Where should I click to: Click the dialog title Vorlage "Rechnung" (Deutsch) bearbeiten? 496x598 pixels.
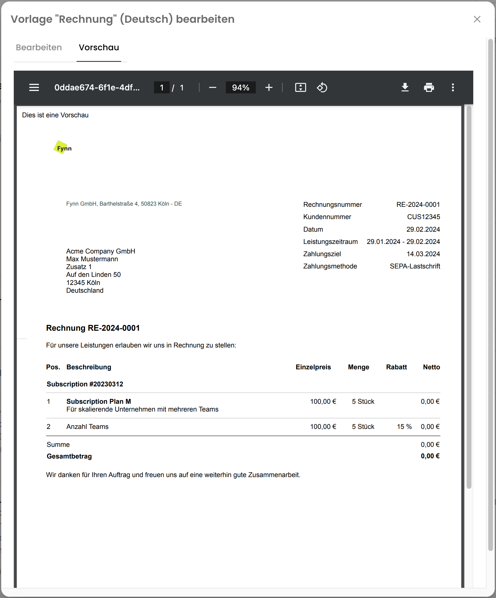coord(123,19)
